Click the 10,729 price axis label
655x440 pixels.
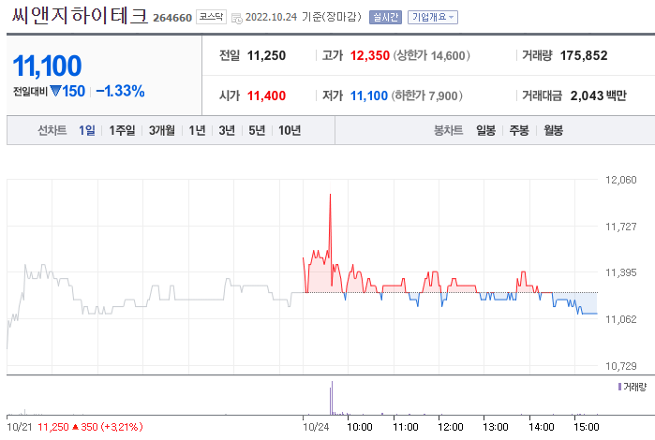click(x=620, y=366)
